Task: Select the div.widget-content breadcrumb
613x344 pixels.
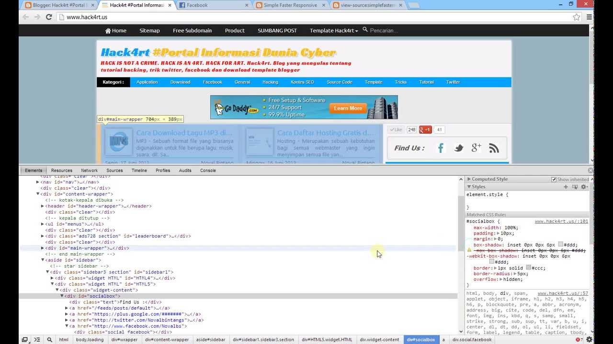Action: point(380,340)
